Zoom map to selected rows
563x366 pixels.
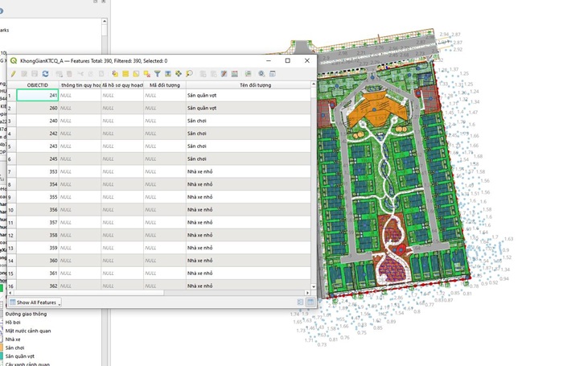click(189, 74)
